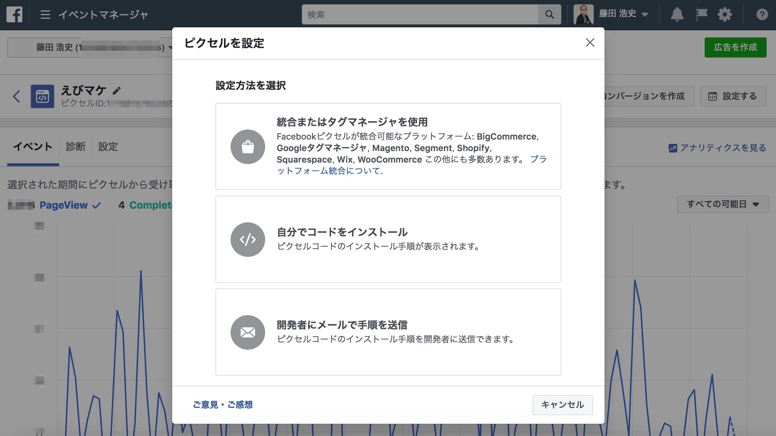The height and width of the screenshot is (436, 776).
Task: Switch to the イベント tab
Action: point(33,147)
